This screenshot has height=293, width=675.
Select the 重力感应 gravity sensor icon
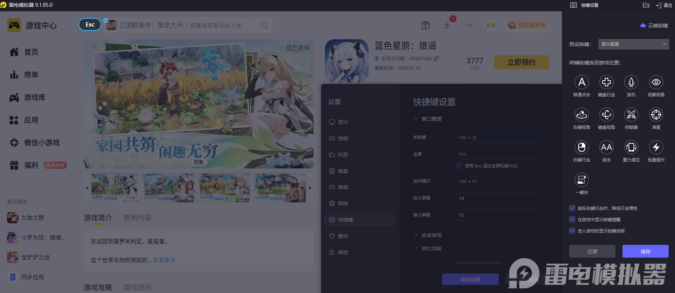(631, 147)
